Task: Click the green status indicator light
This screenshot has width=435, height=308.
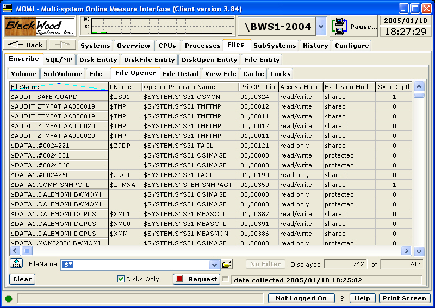Action: pyautogui.click(x=9, y=298)
